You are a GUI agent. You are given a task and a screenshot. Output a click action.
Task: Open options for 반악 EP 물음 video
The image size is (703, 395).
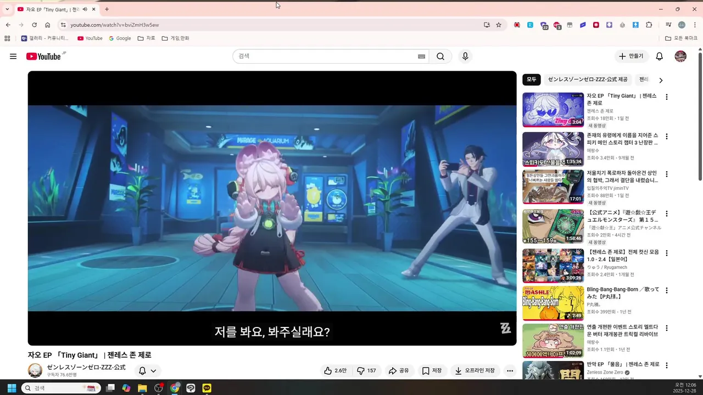667,365
